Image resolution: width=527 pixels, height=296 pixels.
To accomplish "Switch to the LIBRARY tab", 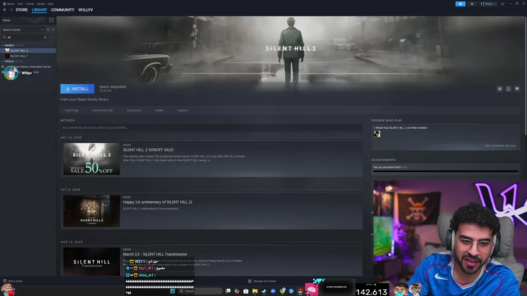I will point(40,10).
